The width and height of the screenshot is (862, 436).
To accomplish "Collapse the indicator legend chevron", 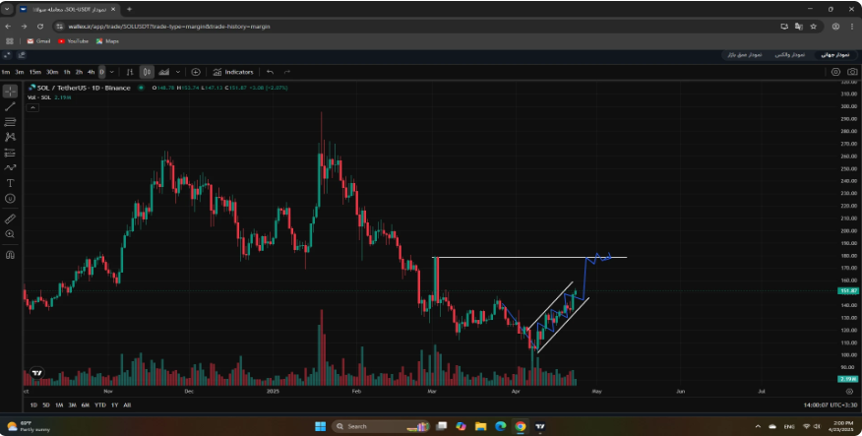I will (32, 107).
